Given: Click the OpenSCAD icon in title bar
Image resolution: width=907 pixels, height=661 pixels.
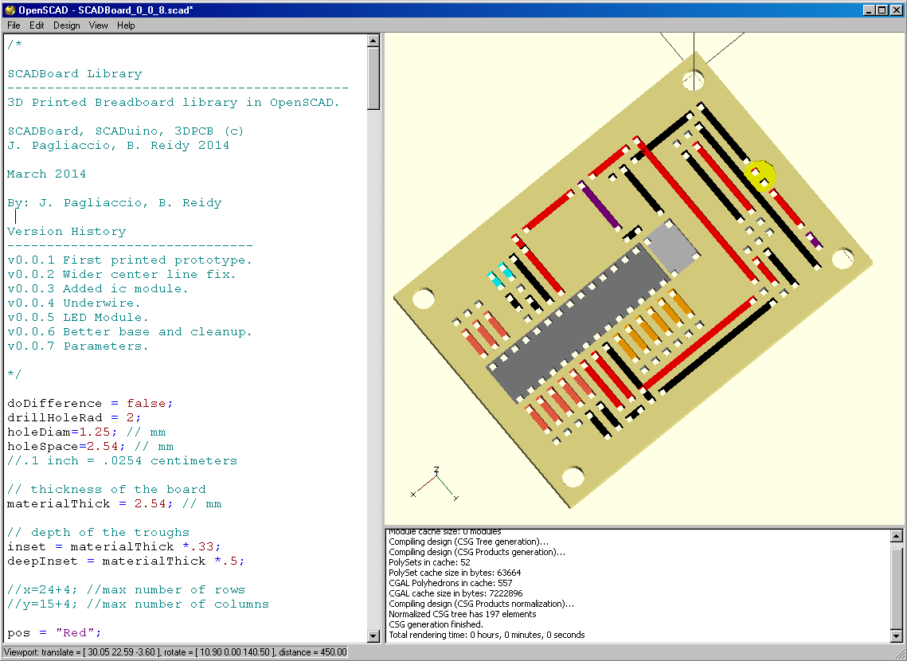Looking at the screenshot, I should (10, 10).
